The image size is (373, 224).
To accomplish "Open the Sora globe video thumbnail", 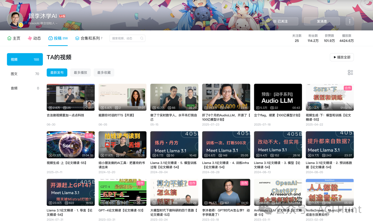I will point(71,145).
